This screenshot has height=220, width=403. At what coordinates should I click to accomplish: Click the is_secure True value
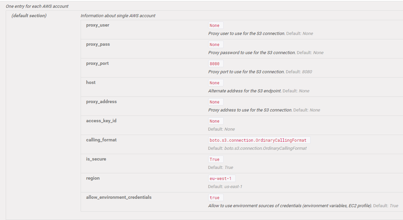[x=215, y=159]
